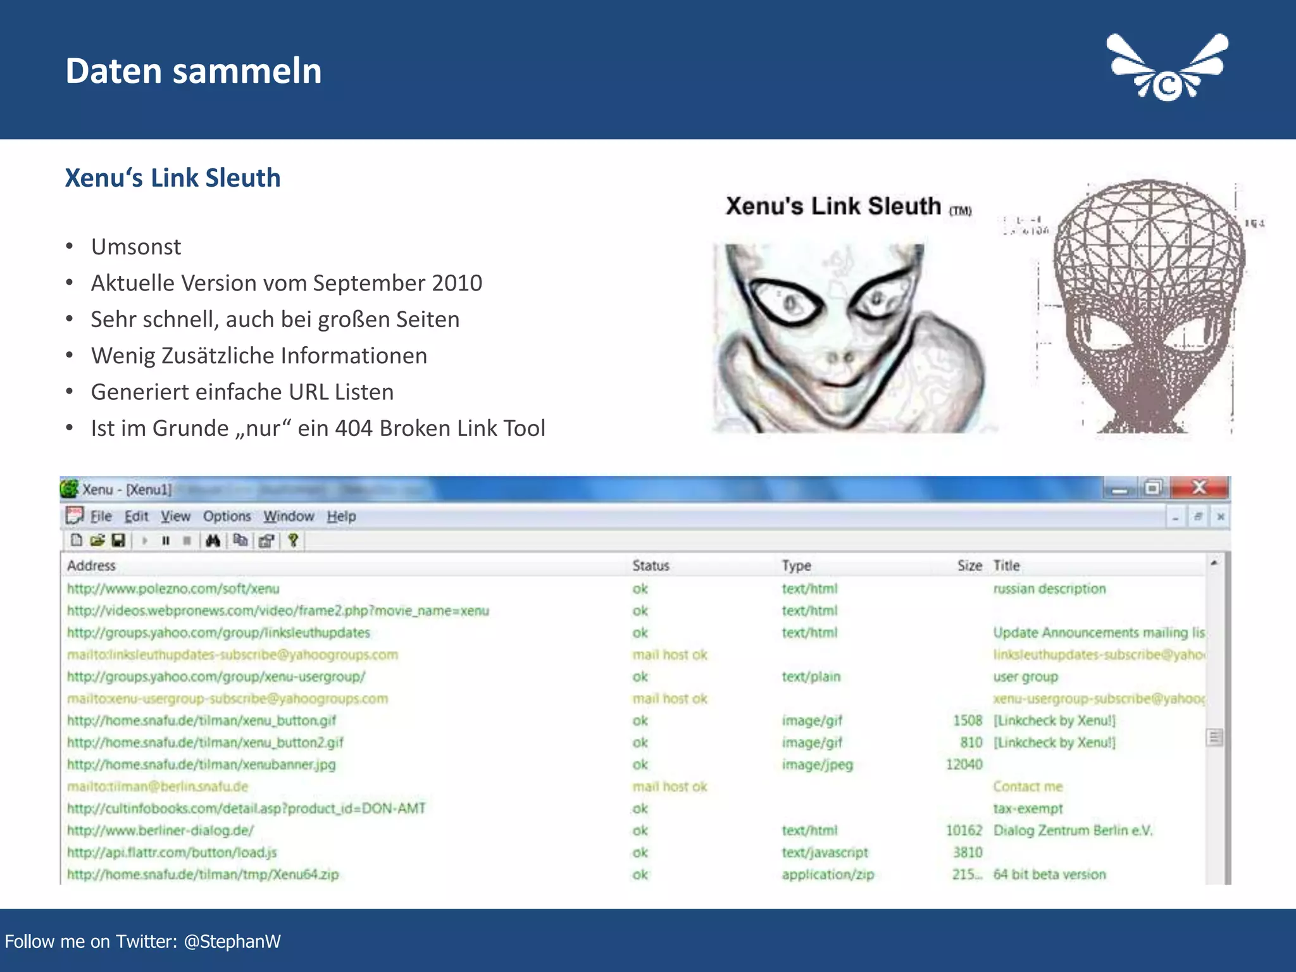
Task: Click '64 bit beta version' title cell
Action: pyautogui.click(x=1049, y=875)
